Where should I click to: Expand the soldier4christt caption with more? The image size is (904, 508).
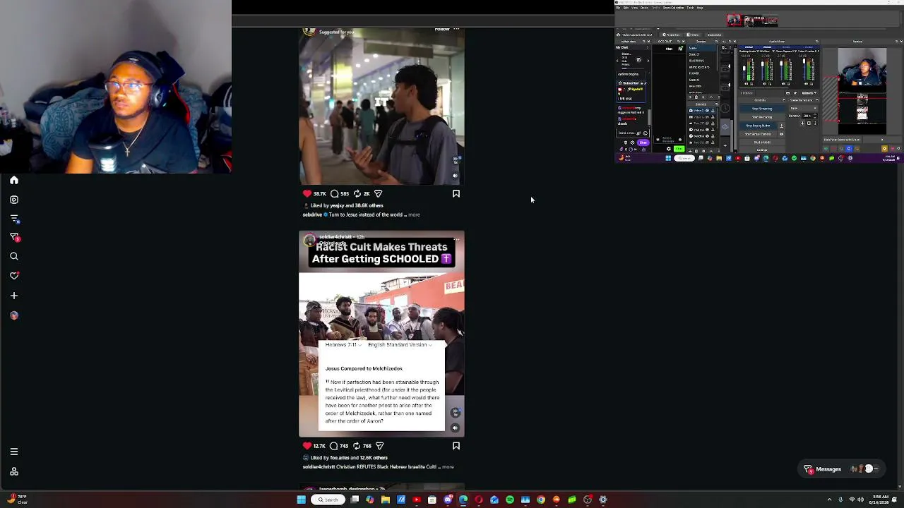click(x=448, y=467)
